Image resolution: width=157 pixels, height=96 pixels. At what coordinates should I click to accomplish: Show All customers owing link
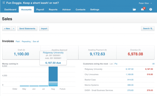click(153, 64)
